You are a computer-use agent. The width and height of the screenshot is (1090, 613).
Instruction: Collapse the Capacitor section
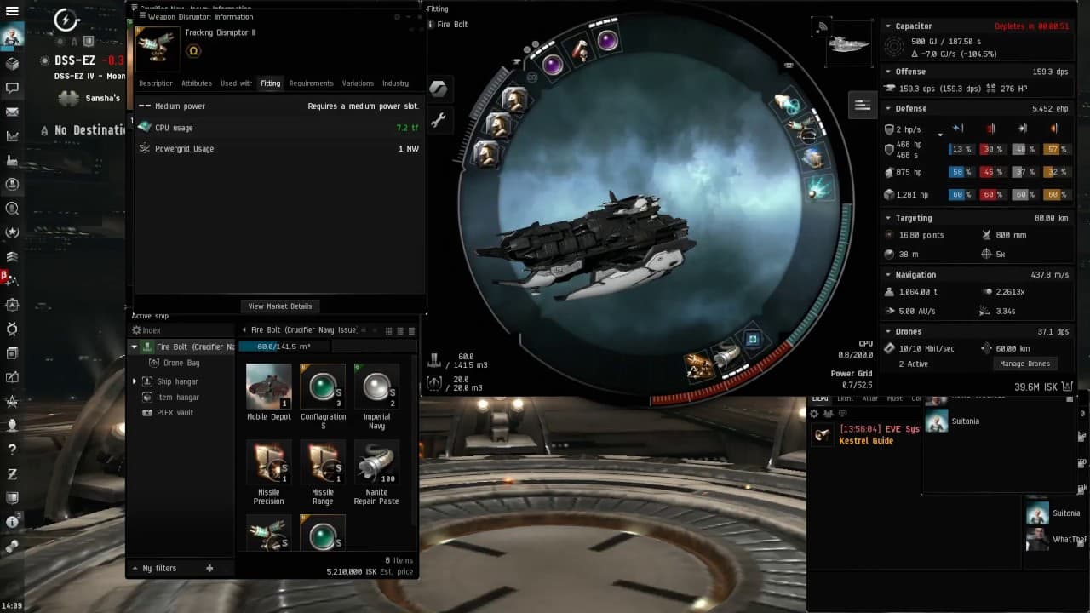pos(888,26)
